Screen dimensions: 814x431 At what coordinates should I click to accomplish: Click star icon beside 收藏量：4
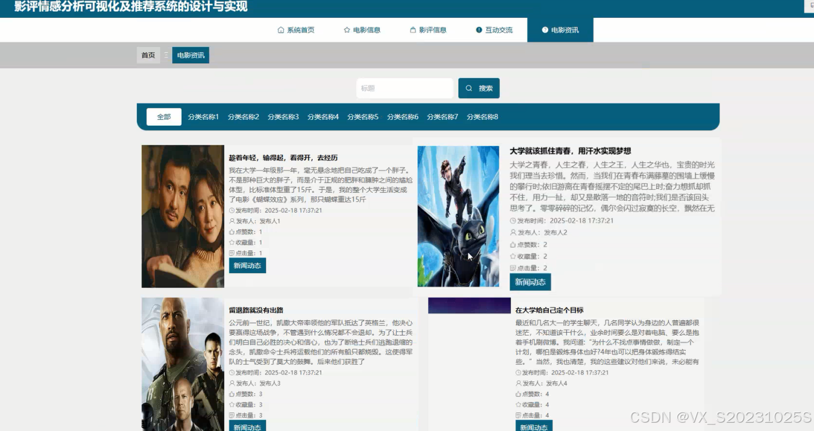(518, 405)
